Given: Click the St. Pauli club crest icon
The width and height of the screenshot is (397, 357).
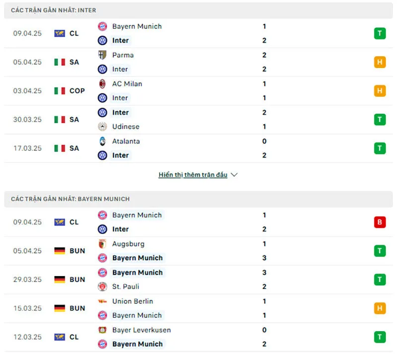Looking at the screenshot, I should point(102,286).
